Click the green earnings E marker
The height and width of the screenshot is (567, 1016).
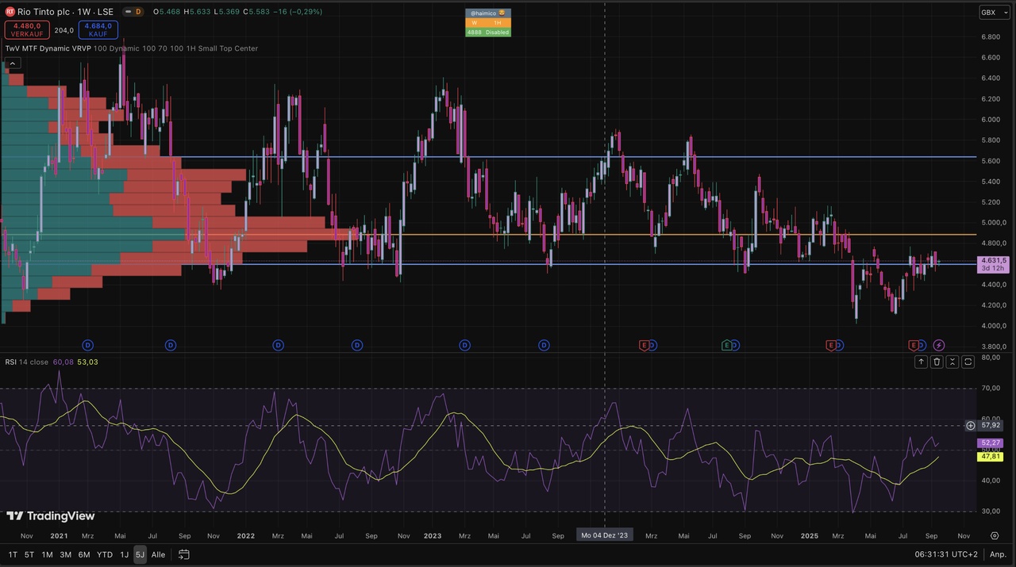point(726,345)
